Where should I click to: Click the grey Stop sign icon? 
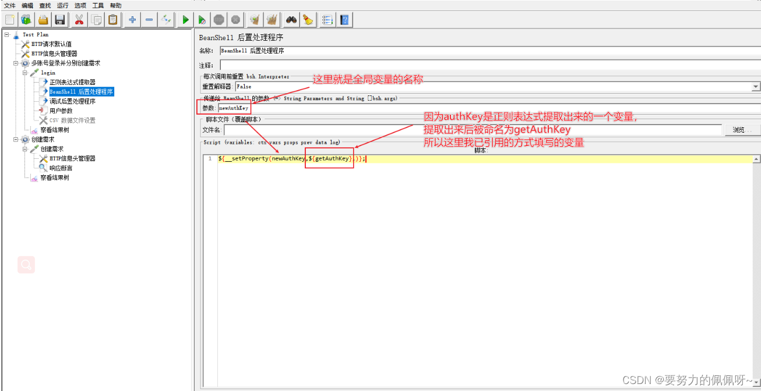pos(219,20)
